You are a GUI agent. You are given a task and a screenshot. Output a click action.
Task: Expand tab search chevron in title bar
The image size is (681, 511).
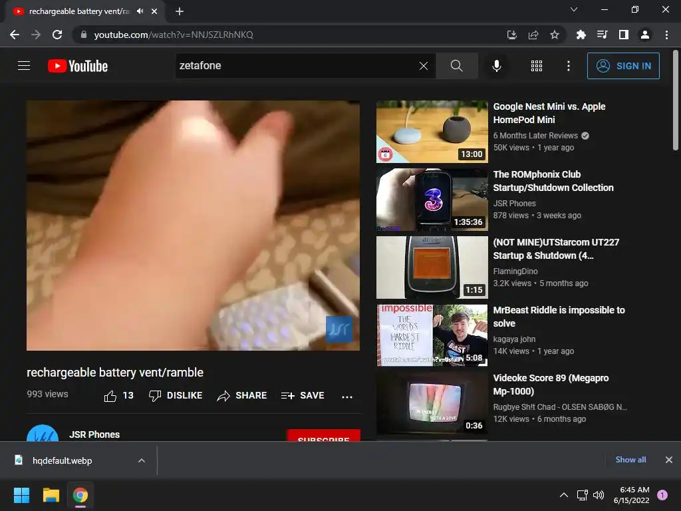[574, 9]
